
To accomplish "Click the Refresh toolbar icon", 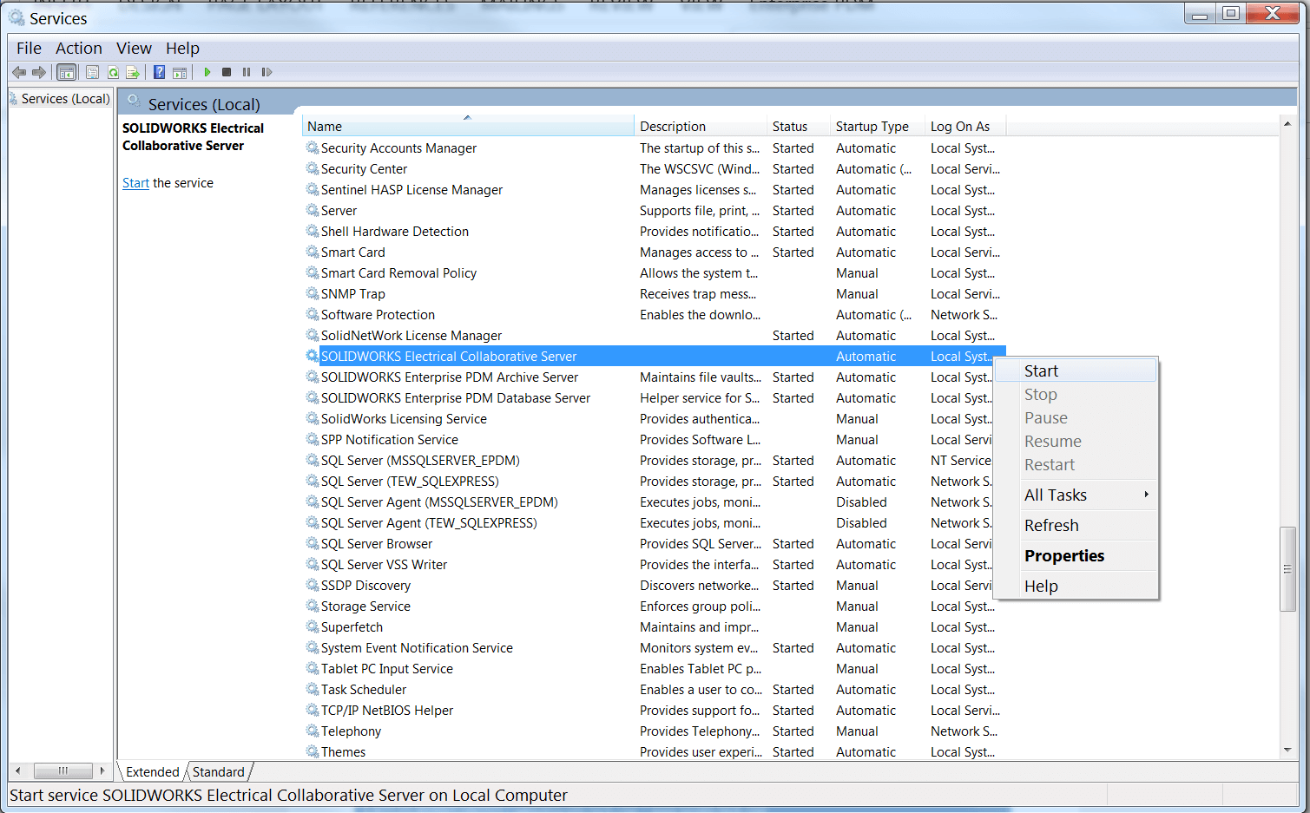I will [113, 72].
